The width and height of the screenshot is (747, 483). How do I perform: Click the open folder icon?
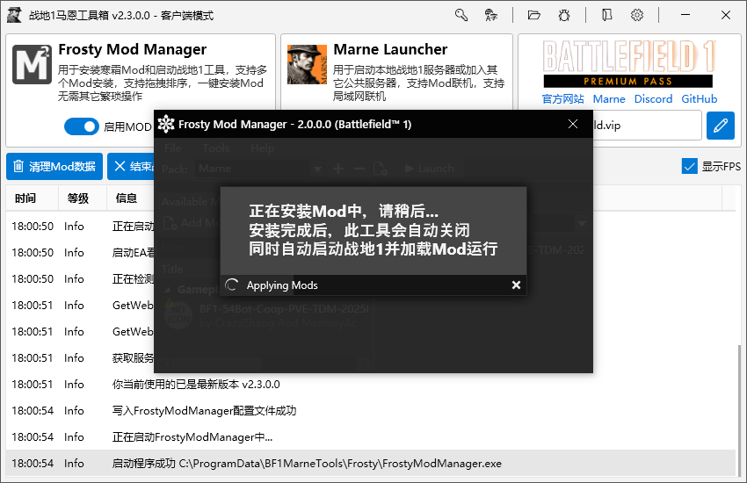tap(533, 15)
